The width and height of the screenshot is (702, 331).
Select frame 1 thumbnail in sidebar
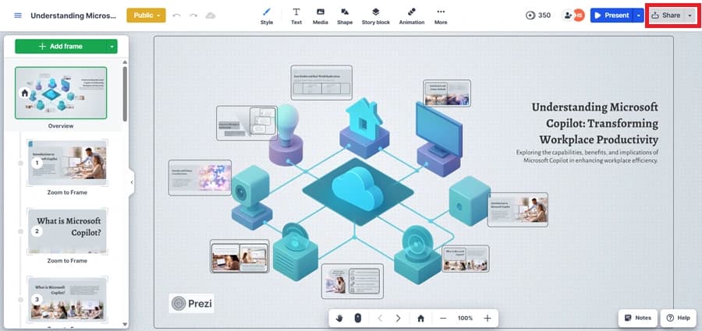[x=67, y=162]
